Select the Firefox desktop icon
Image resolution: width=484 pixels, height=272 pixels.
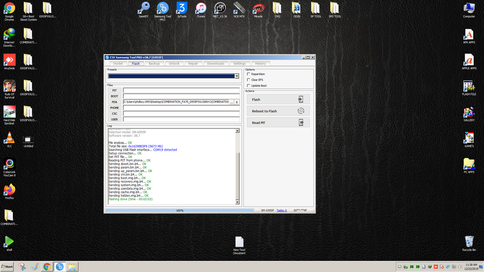coord(9,192)
